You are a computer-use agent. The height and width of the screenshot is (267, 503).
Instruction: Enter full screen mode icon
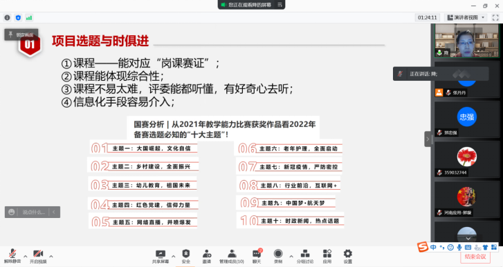pos(495,17)
